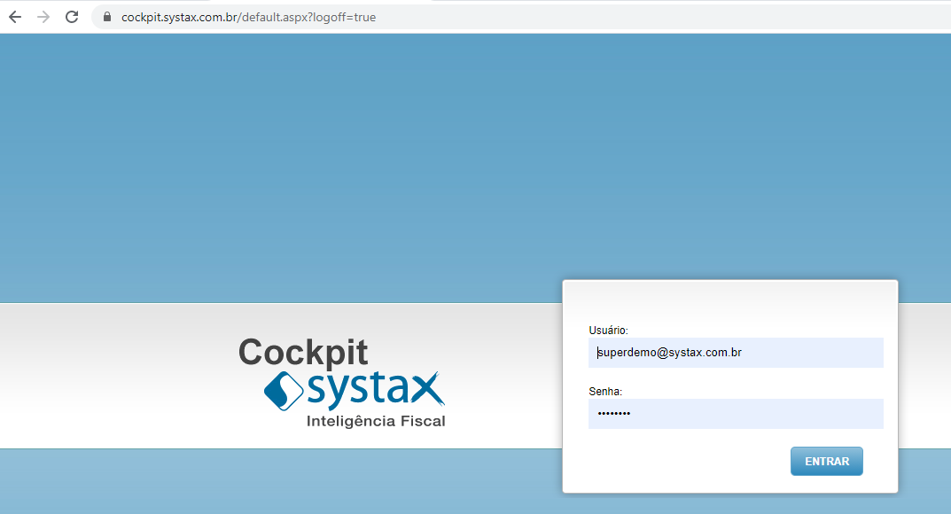The image size is (951, 514).
Task: View site security via the padlock icon
Action: 107,17
